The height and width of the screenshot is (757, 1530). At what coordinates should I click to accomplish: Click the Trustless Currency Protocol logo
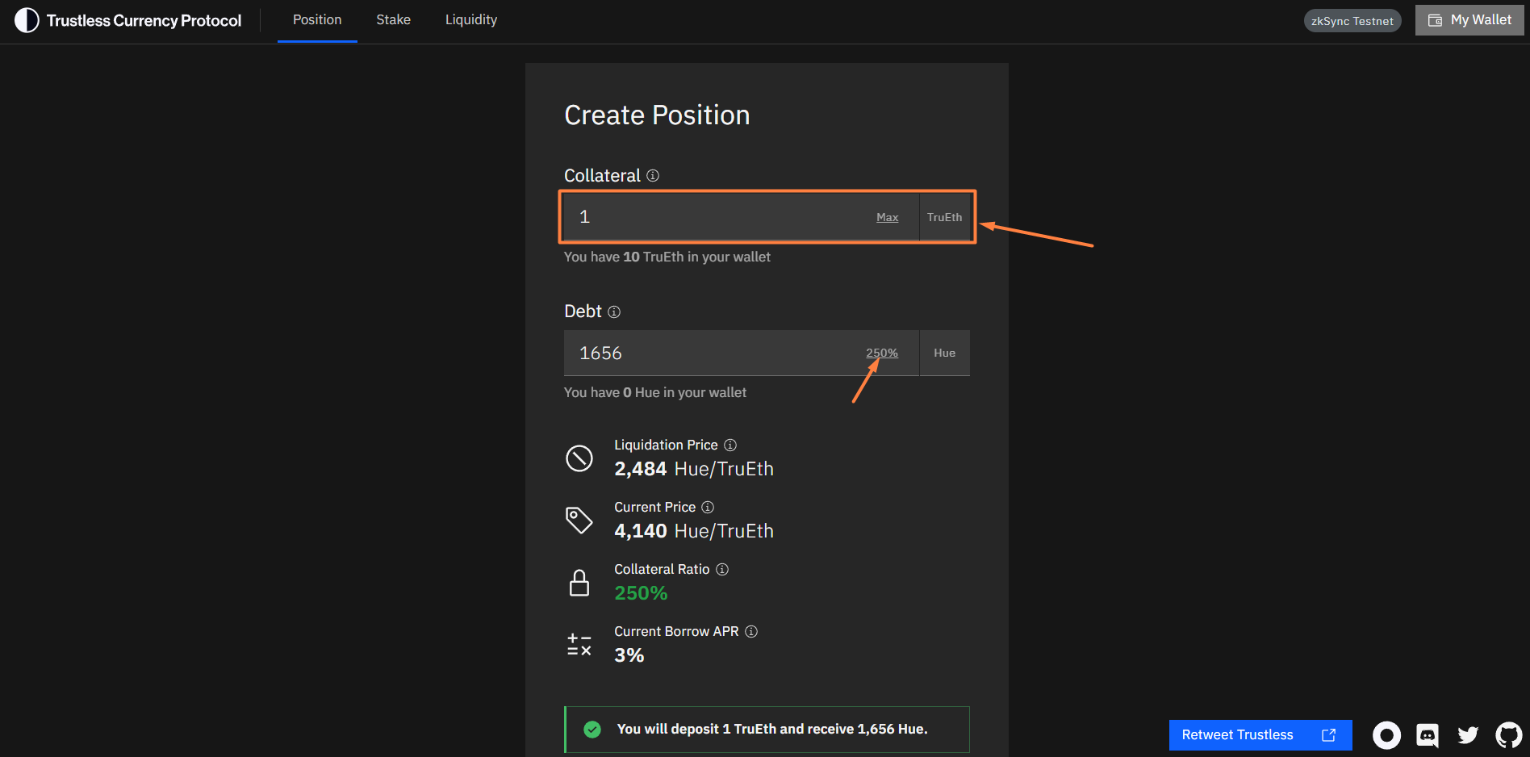[129, 20]
